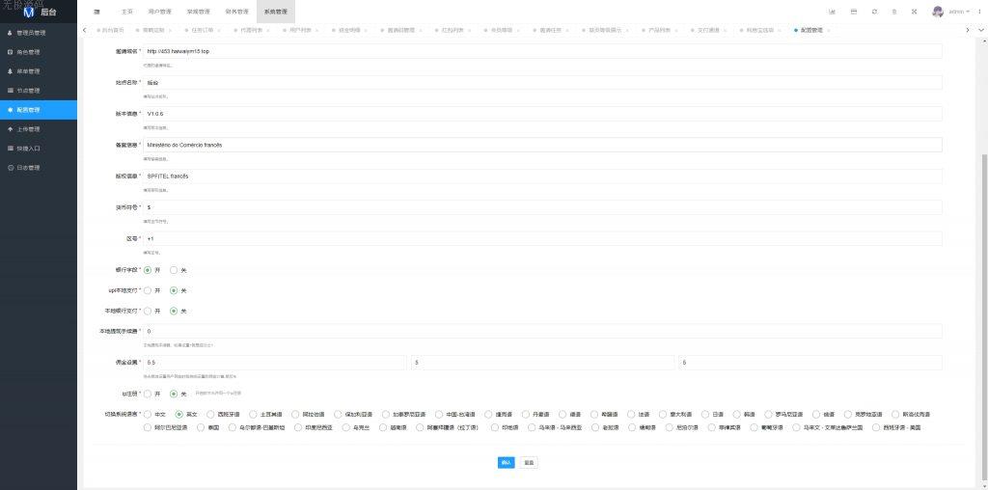Select the 英文 language radio
The width and height of the screenshot is (988, 490).
[x=178, y=415]
